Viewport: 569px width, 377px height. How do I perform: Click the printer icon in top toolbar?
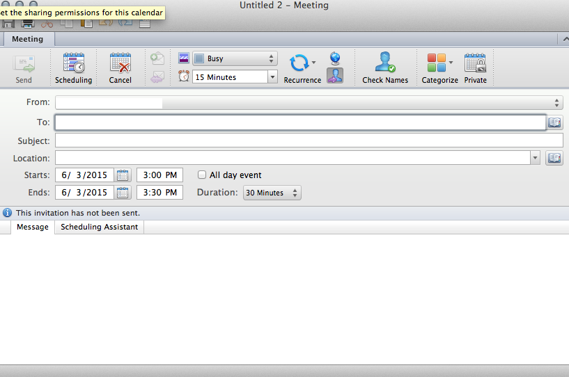[28, 24]
